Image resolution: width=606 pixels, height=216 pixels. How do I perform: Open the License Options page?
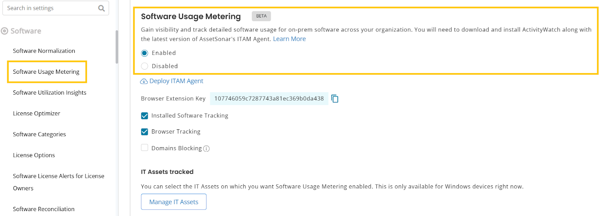[34, 155]
